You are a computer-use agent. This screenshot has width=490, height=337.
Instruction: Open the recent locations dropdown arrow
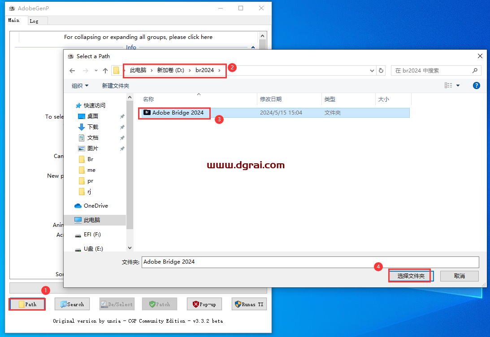[x=96, y=71]
